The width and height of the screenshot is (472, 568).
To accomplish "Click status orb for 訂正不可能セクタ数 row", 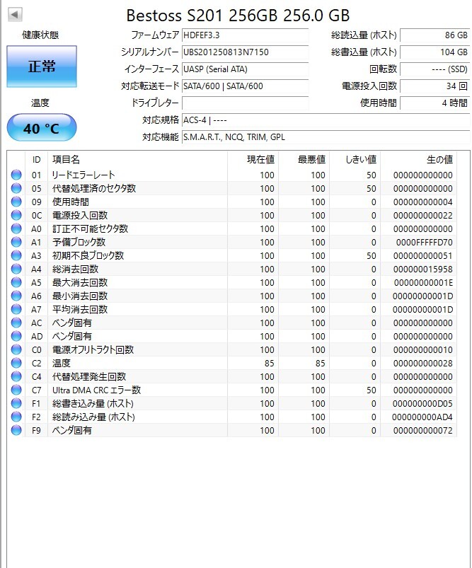I will 16,228.
